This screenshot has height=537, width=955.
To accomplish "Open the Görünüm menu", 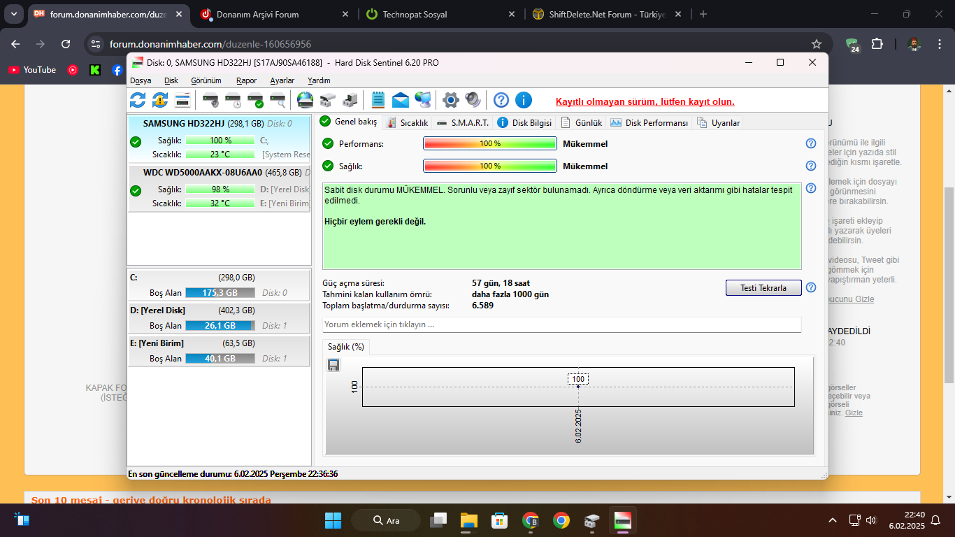I will tap(206, 80).
